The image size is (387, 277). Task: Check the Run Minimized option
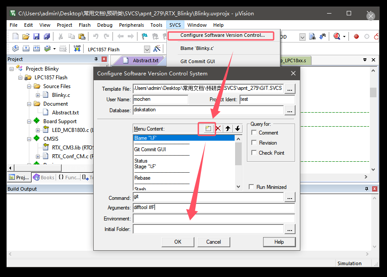point(251,187)
